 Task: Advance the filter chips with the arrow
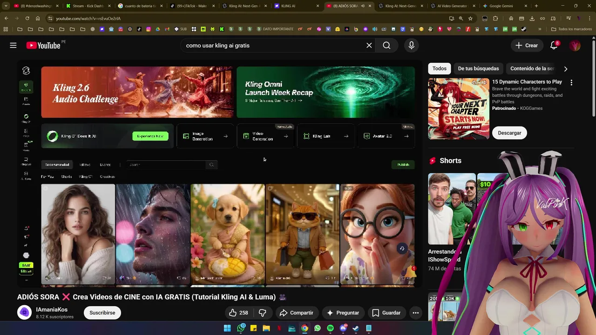pyautogui.click(x=566, y=69)
